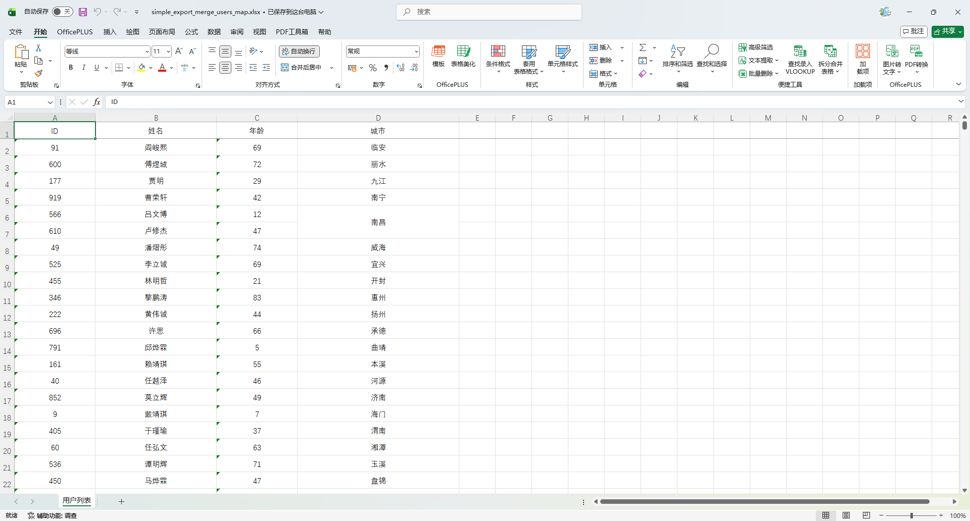Expand the number format dropdown showing 常规

(416, 51)
